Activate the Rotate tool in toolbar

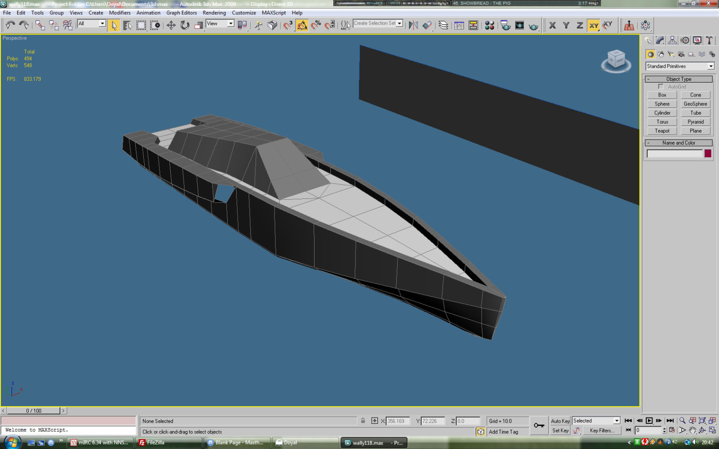(185, 25)
